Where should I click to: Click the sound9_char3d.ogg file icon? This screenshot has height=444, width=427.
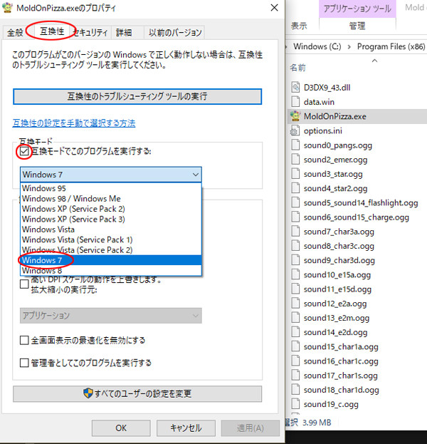tap(295, 260)
